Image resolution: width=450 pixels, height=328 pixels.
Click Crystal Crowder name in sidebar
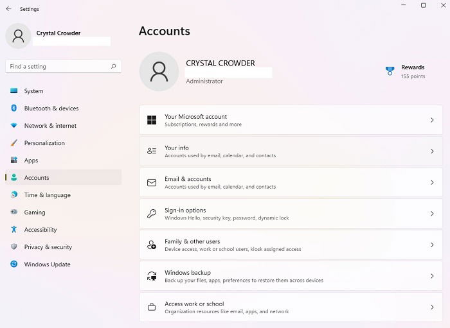pos(59,33)
